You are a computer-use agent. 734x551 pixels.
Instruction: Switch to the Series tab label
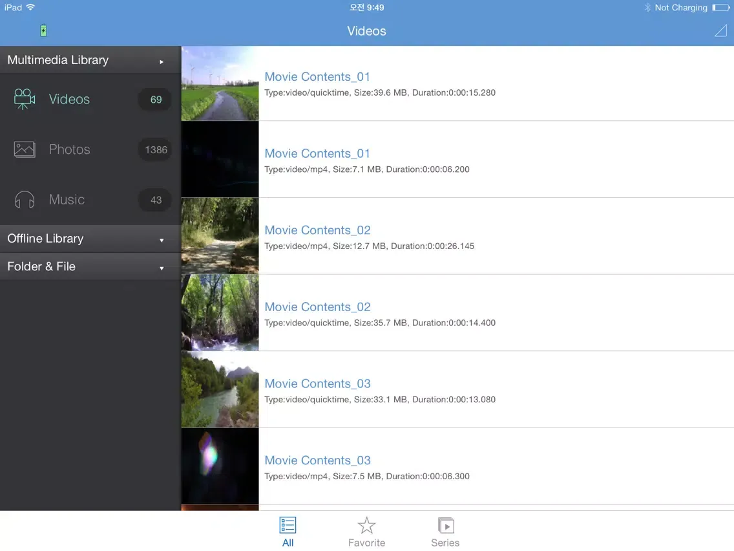tap(445, 543)
